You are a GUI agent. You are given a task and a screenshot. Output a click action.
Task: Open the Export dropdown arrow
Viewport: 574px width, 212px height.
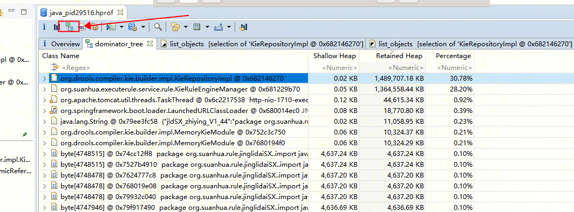[229, 27]
